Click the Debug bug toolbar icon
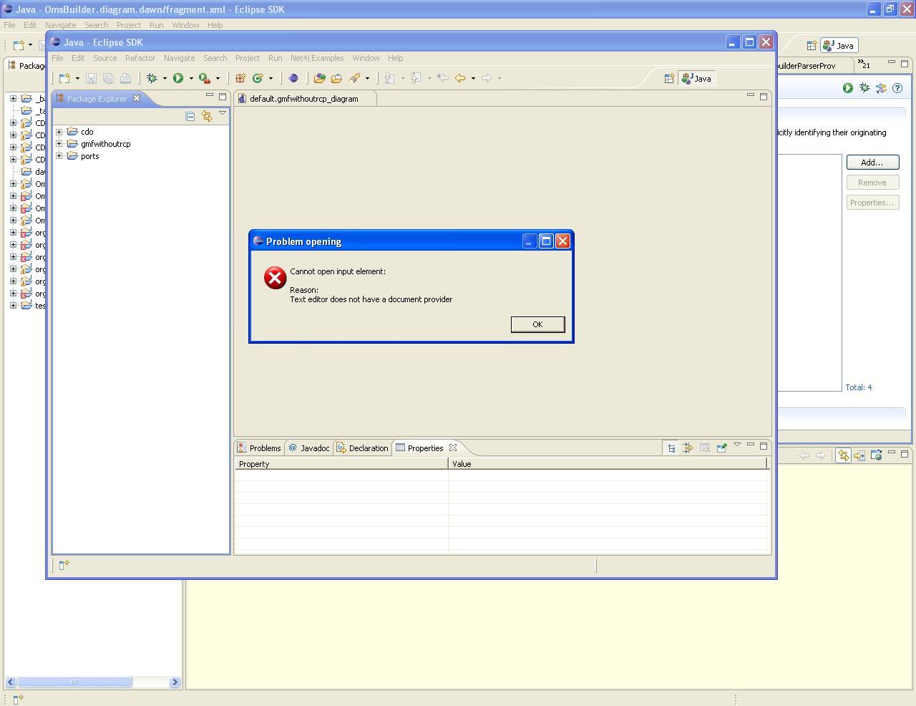Viewport: 916px width, 706px height. coord(152,78)
